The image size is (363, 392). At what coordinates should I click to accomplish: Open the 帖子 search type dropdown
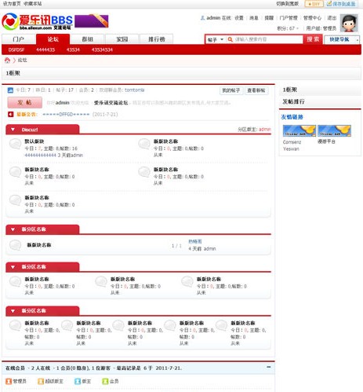point(216,39)
